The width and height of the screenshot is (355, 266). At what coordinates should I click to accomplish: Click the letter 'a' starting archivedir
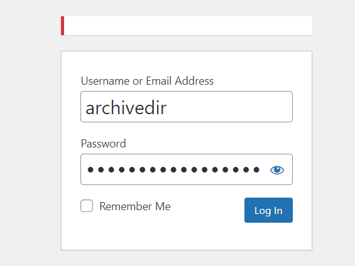90,109
